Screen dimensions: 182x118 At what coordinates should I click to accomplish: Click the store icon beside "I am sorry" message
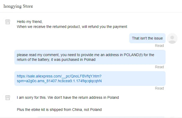coord(8,98)
